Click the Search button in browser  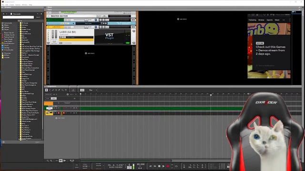[x=38, y=17]
